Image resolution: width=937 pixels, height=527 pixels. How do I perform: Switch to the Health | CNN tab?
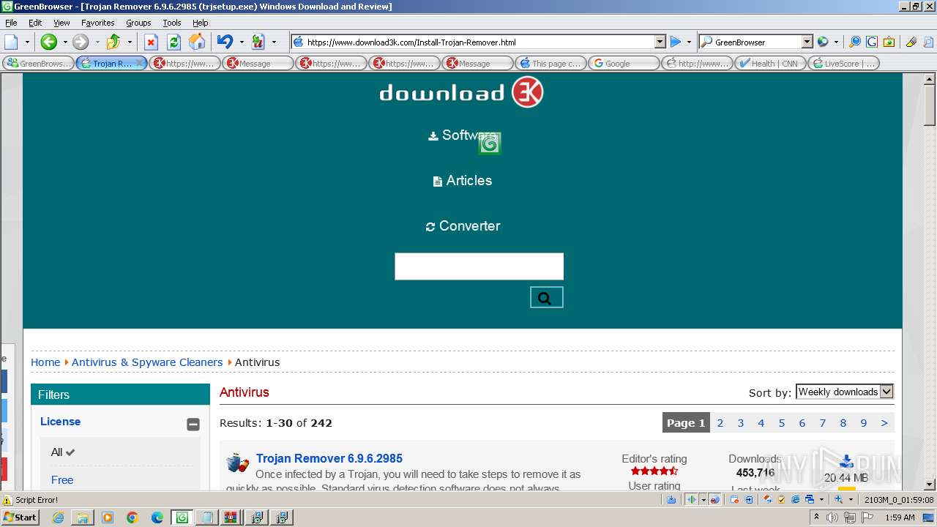tap(770, 64)
